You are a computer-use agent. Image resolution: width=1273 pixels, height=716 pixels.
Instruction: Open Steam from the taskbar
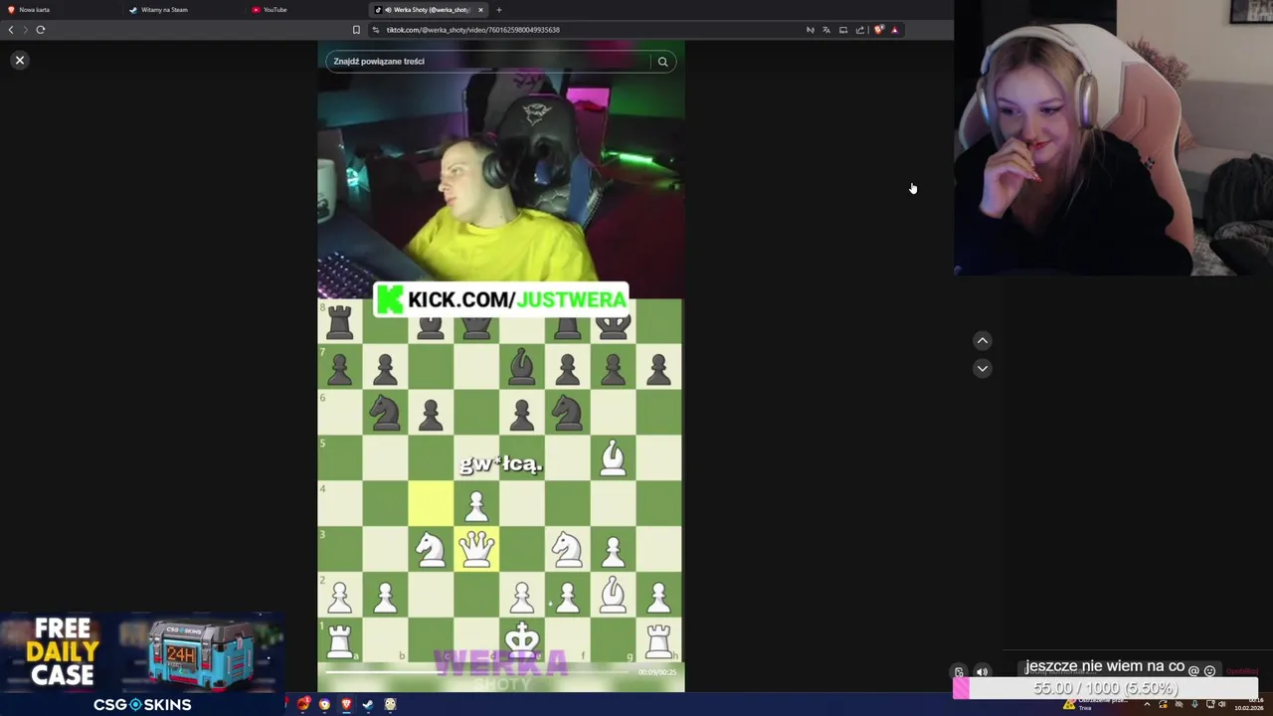(368, 704)
